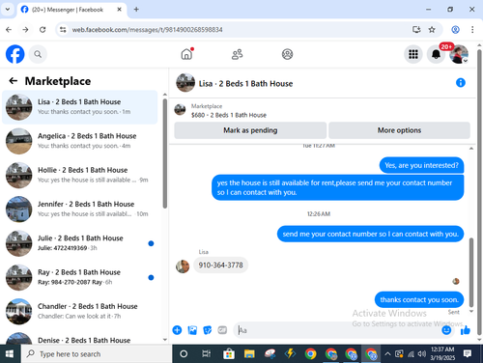483x363 pixels.
Task: Open Task View on taskbar
Action: pyautogui.click(x=206, y=353)
